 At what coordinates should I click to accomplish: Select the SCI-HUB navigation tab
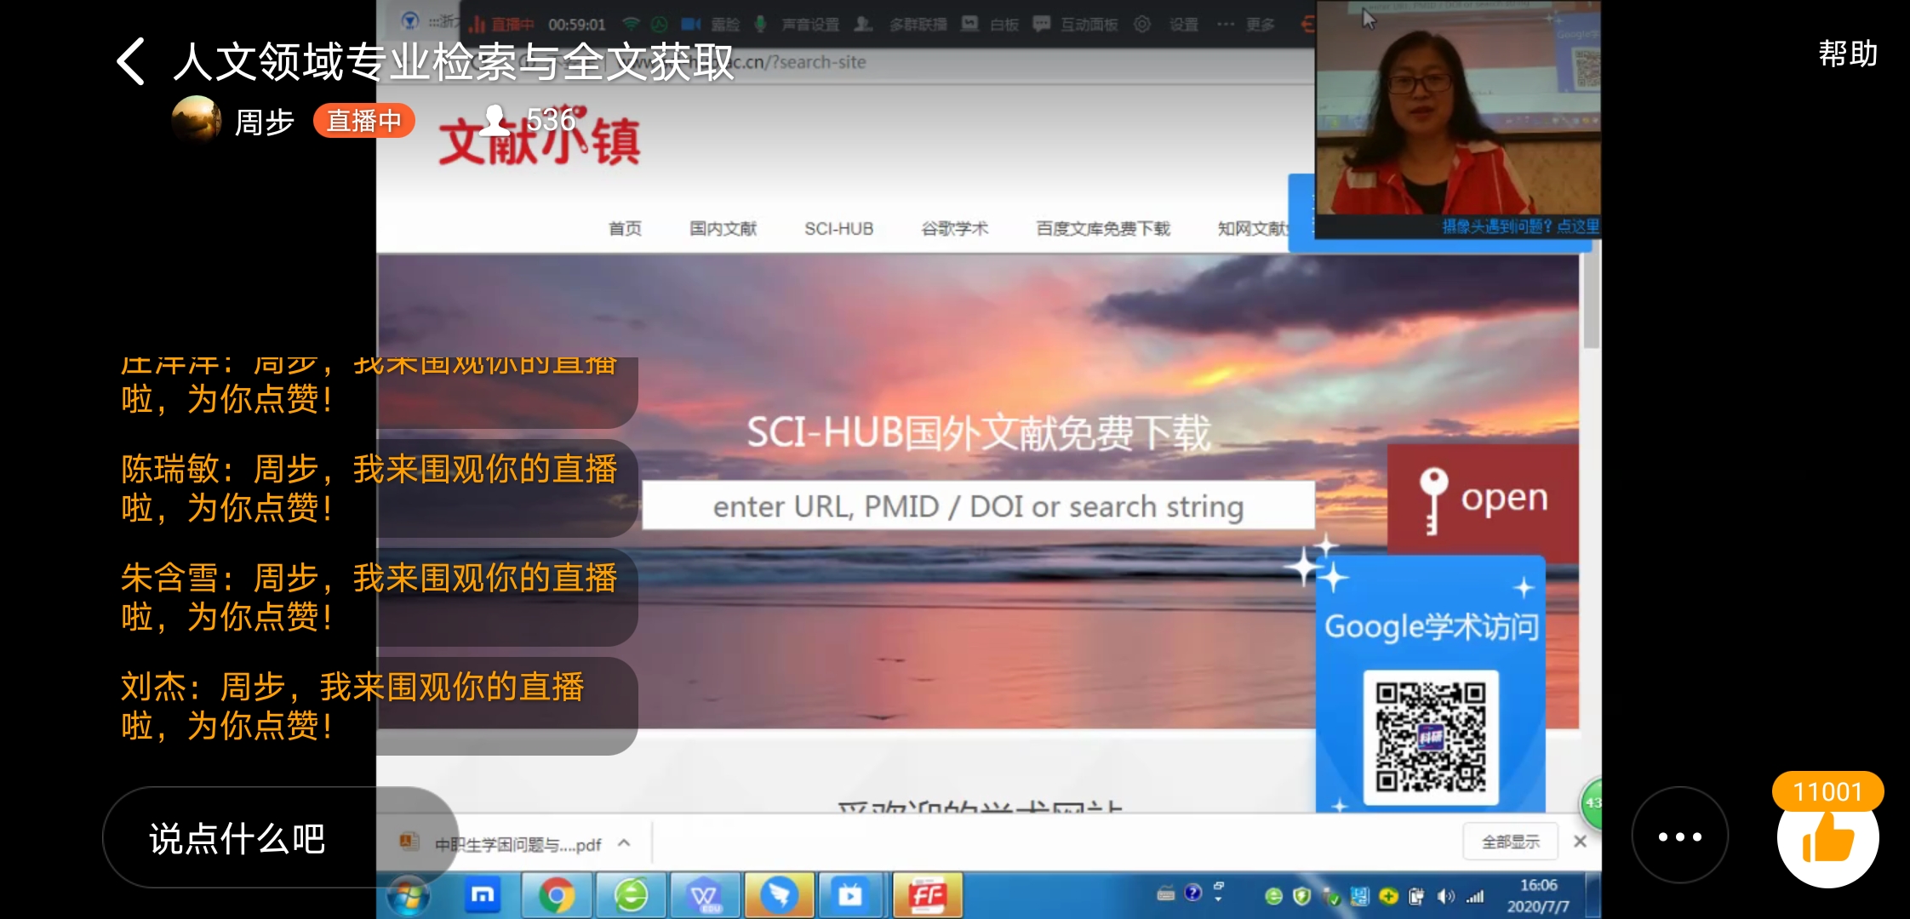(x=838, y=228)
